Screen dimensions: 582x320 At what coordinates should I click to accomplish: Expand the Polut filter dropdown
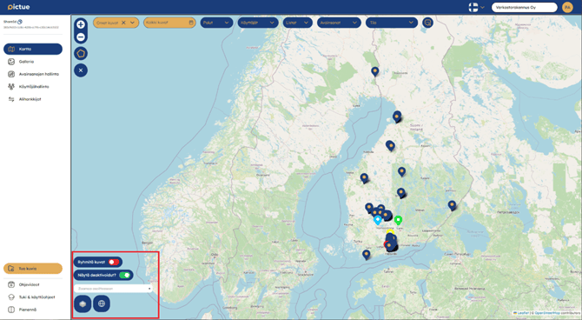[x=216, y=23]
